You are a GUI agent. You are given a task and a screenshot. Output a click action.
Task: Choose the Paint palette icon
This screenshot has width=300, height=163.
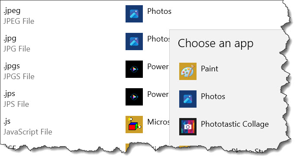point(188,71)
